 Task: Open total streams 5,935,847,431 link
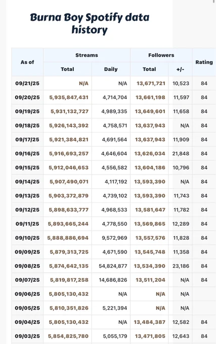(69, 98)
